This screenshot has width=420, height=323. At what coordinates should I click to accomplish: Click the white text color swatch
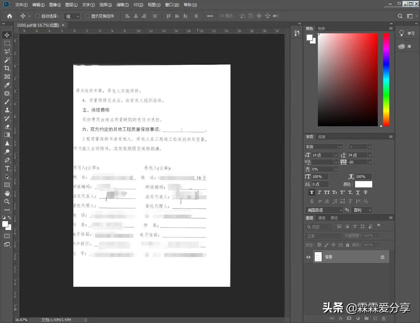coord(363,184)
